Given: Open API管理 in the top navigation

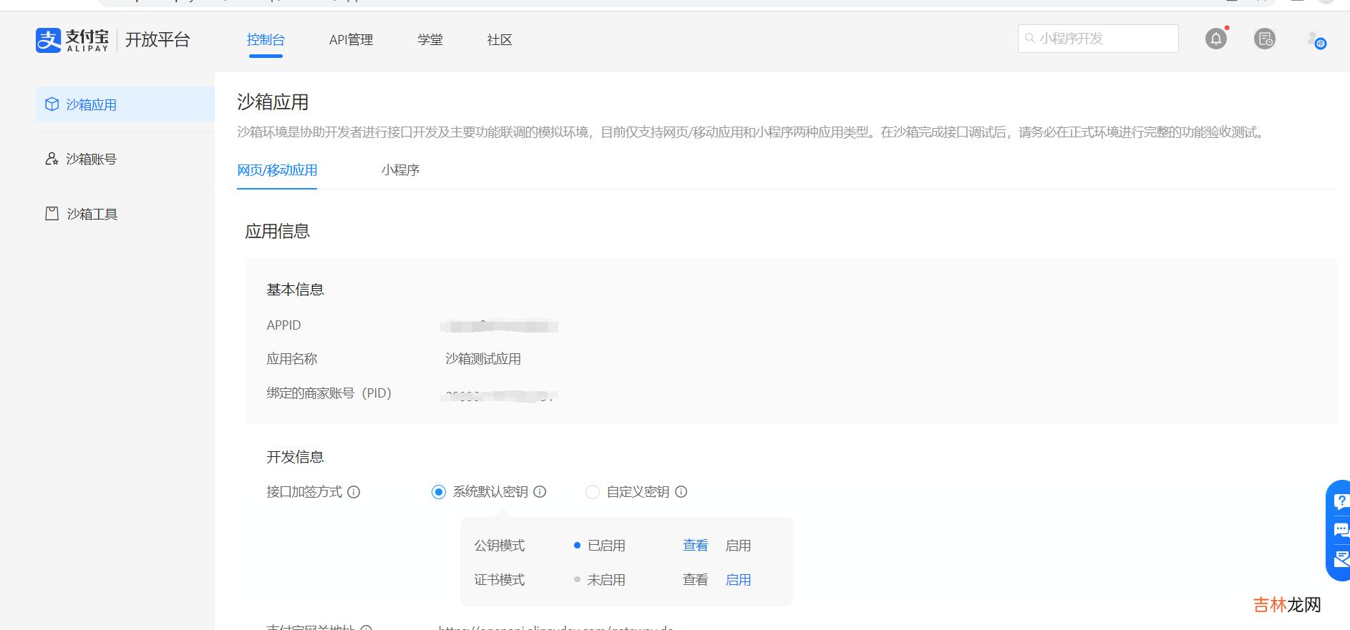Looking at the screenshot, I should pos(351,40).
